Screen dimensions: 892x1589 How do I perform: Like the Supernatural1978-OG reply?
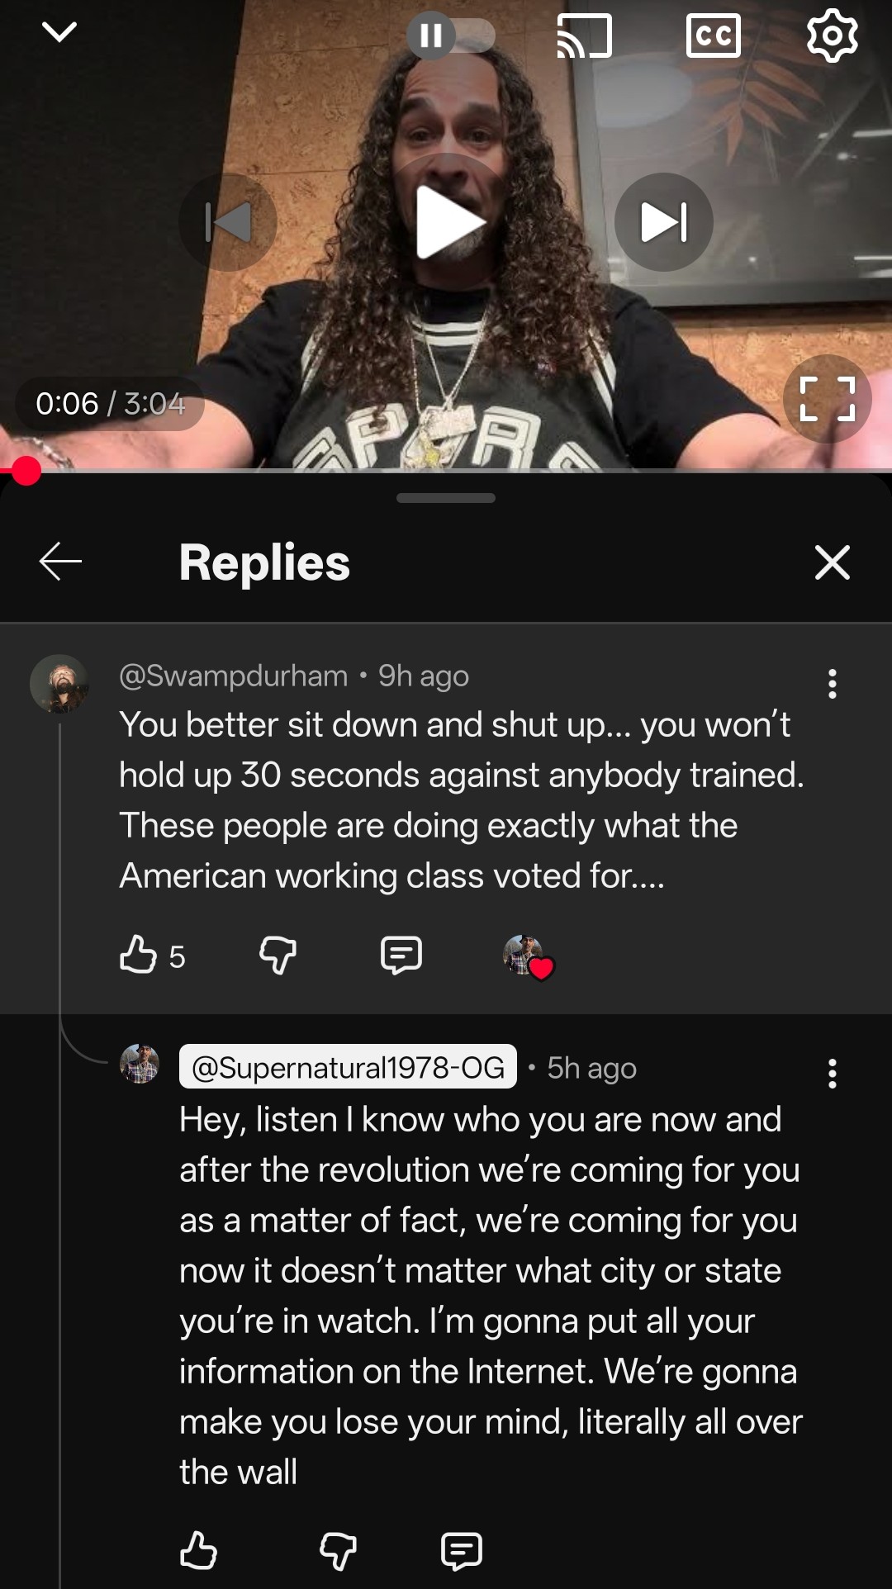click(198, 1550)
